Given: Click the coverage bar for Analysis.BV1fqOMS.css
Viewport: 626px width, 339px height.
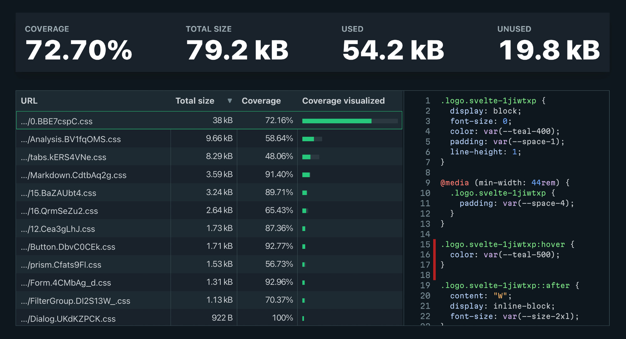Looking at the screenshot, I should click(312, 139).
